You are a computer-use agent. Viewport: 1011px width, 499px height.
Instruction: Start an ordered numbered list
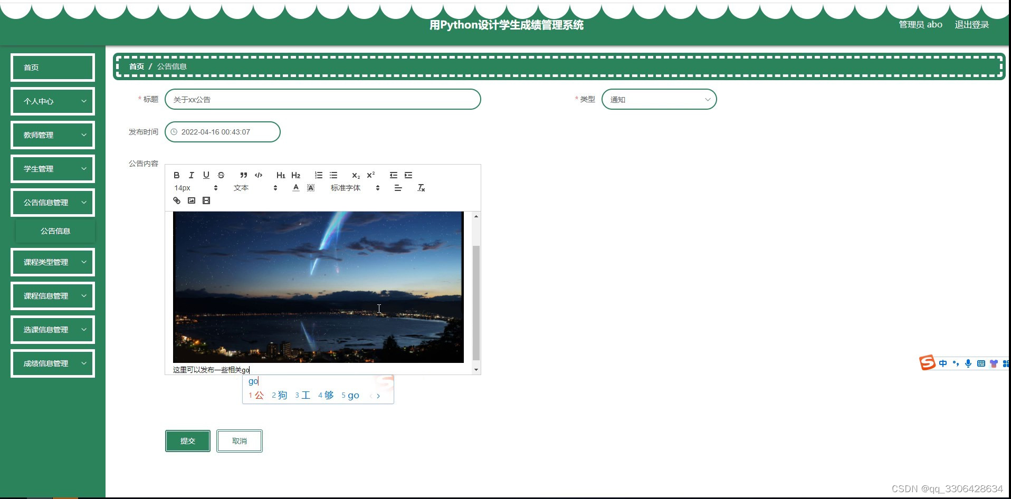[x=319, y=175]
